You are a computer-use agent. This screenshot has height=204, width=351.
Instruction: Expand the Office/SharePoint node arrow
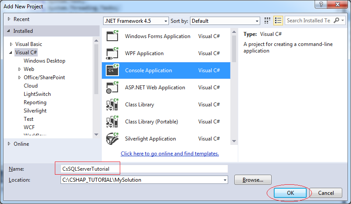(x=20, y=77)
